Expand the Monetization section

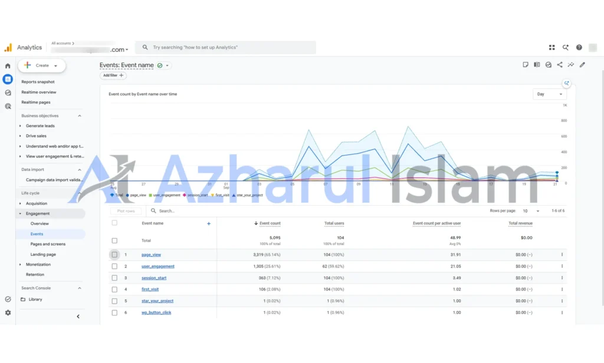pyautogui.click(x=20, y=265)
